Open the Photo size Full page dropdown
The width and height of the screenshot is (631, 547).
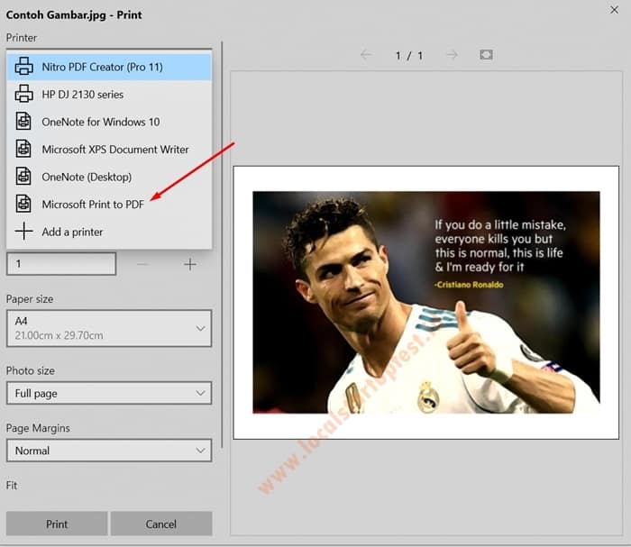point(109,393)
